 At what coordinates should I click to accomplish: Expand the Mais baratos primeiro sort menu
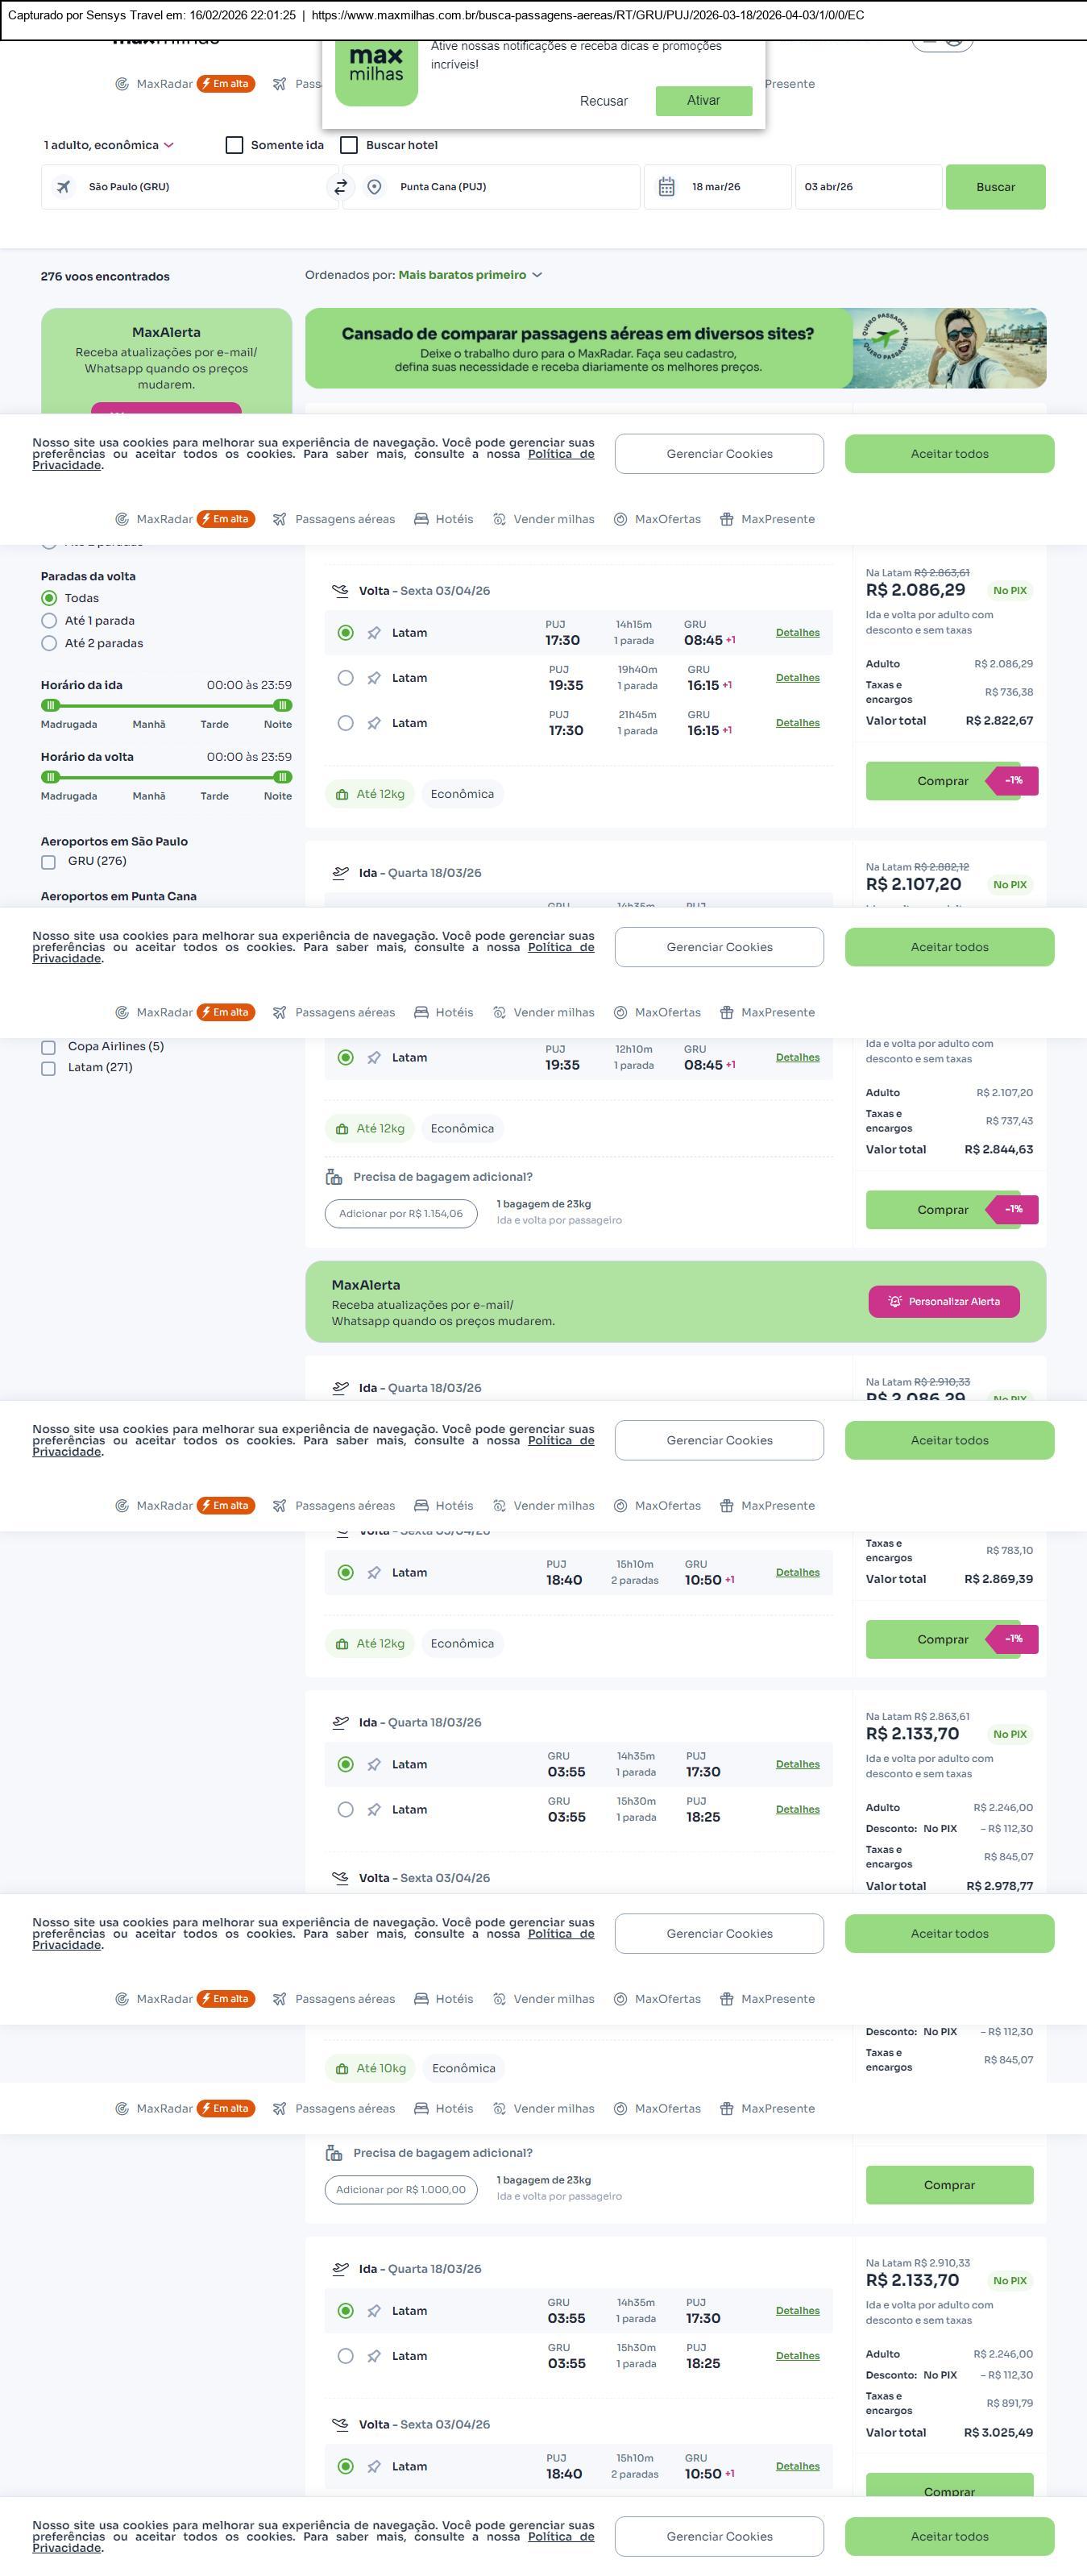click(470, 275)
